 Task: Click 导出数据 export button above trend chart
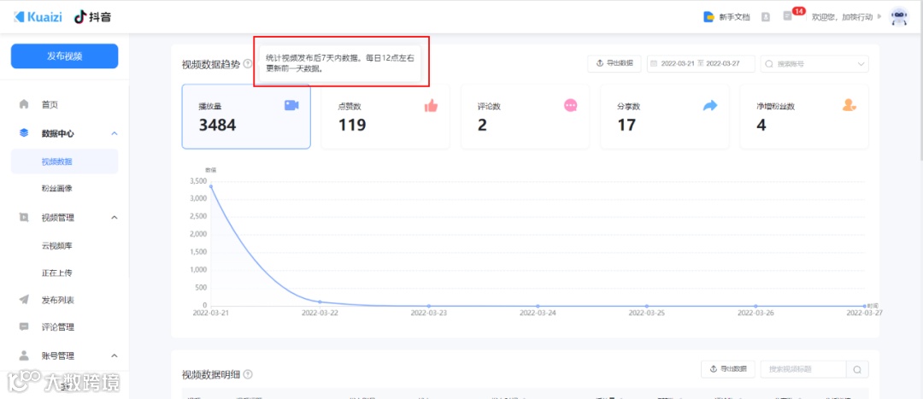[614, 63]
